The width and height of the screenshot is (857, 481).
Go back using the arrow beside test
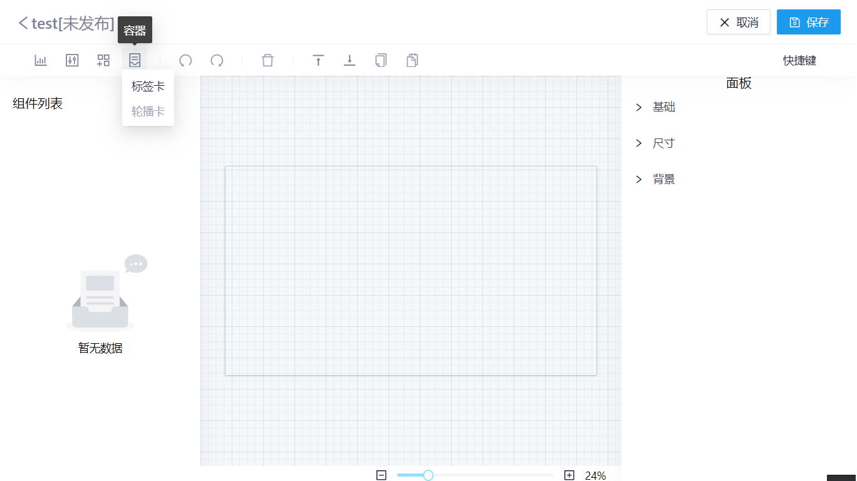(x=23, y=23)
